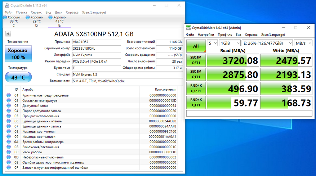Click the 43 °C temperature button
Viewport: 316px width, 176px height.
click(18, 77)
